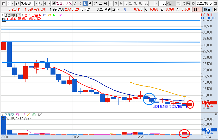Click 엔젠바이오 chart legend label
The image size is (218, 140).
[12, 15]
